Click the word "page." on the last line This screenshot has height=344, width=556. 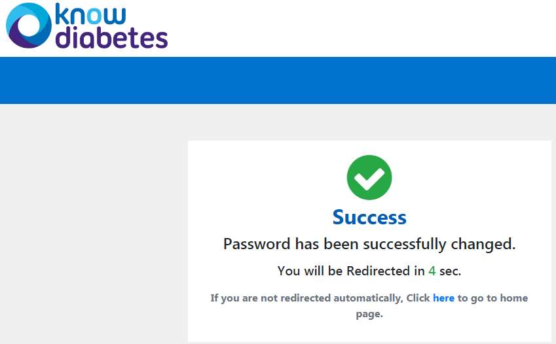pos(369,314)
